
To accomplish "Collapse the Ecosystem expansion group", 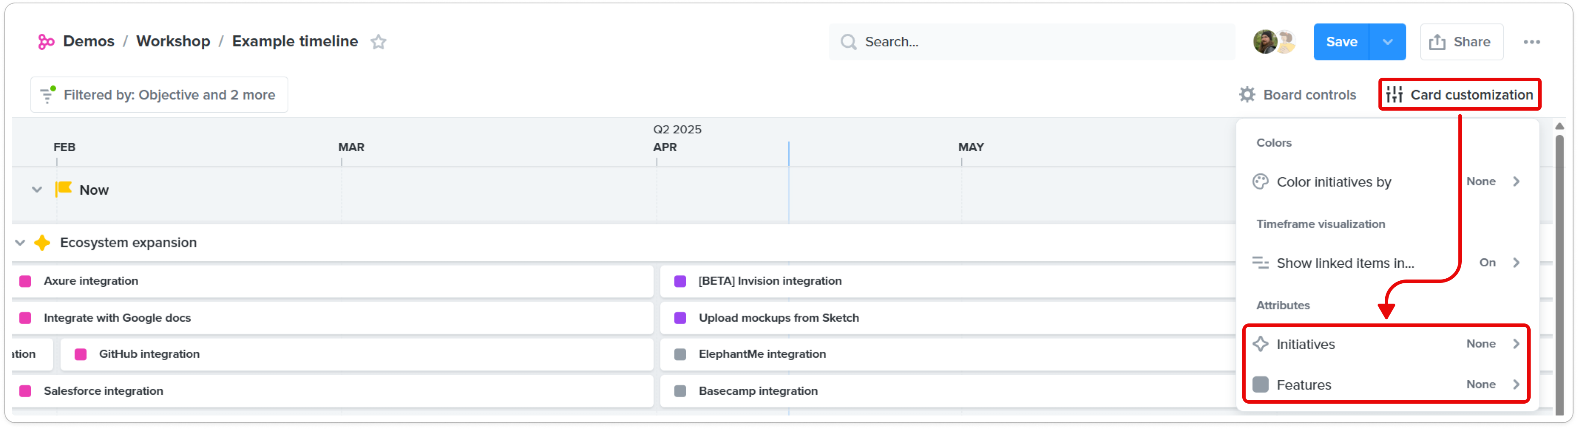I will coord(20,242).
